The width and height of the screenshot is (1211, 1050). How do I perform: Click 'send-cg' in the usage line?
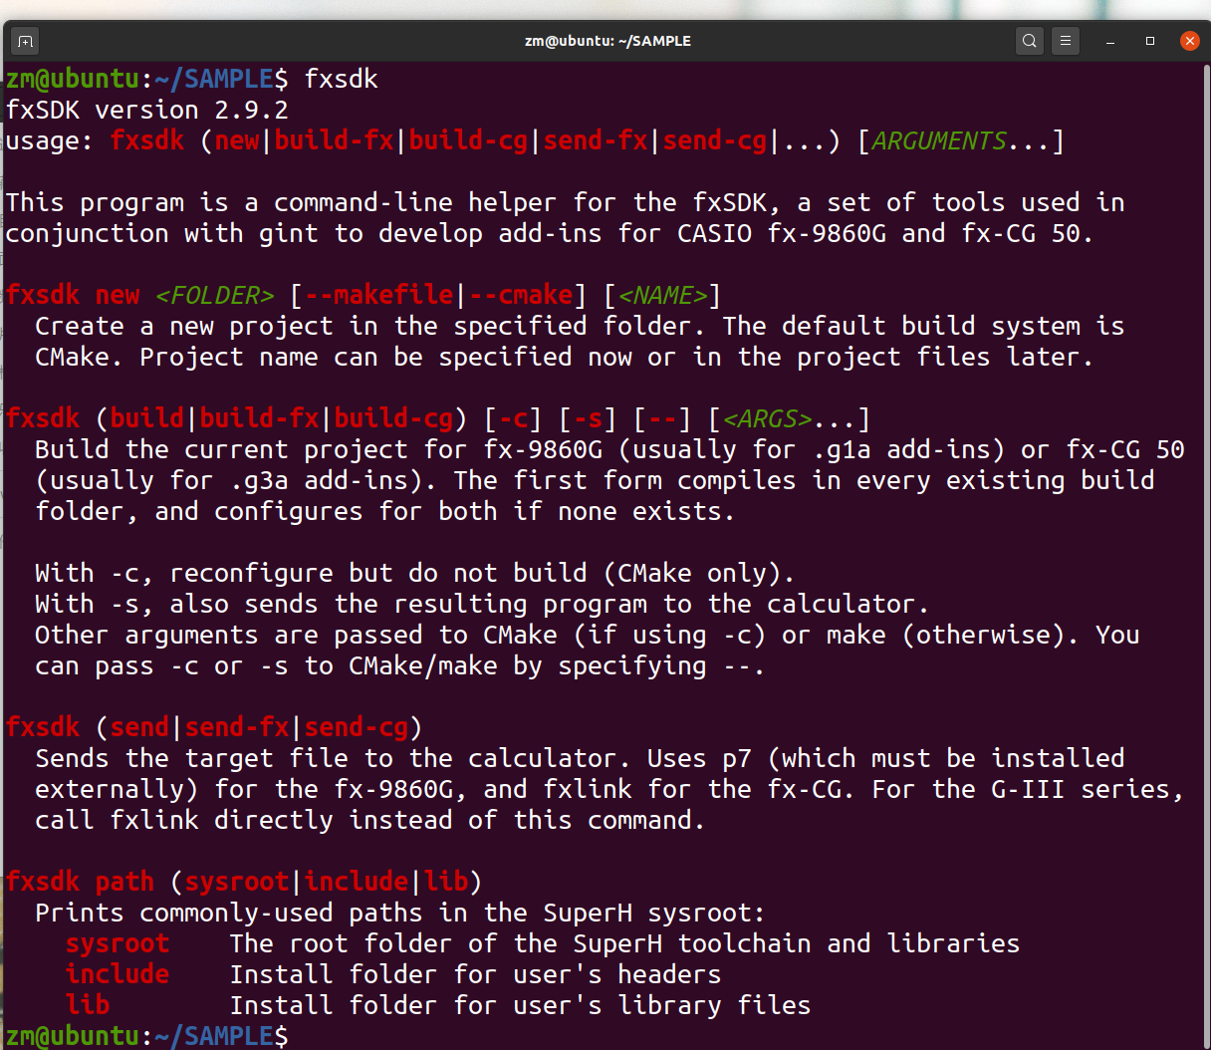pyautogui.click(x=716, y=140)
